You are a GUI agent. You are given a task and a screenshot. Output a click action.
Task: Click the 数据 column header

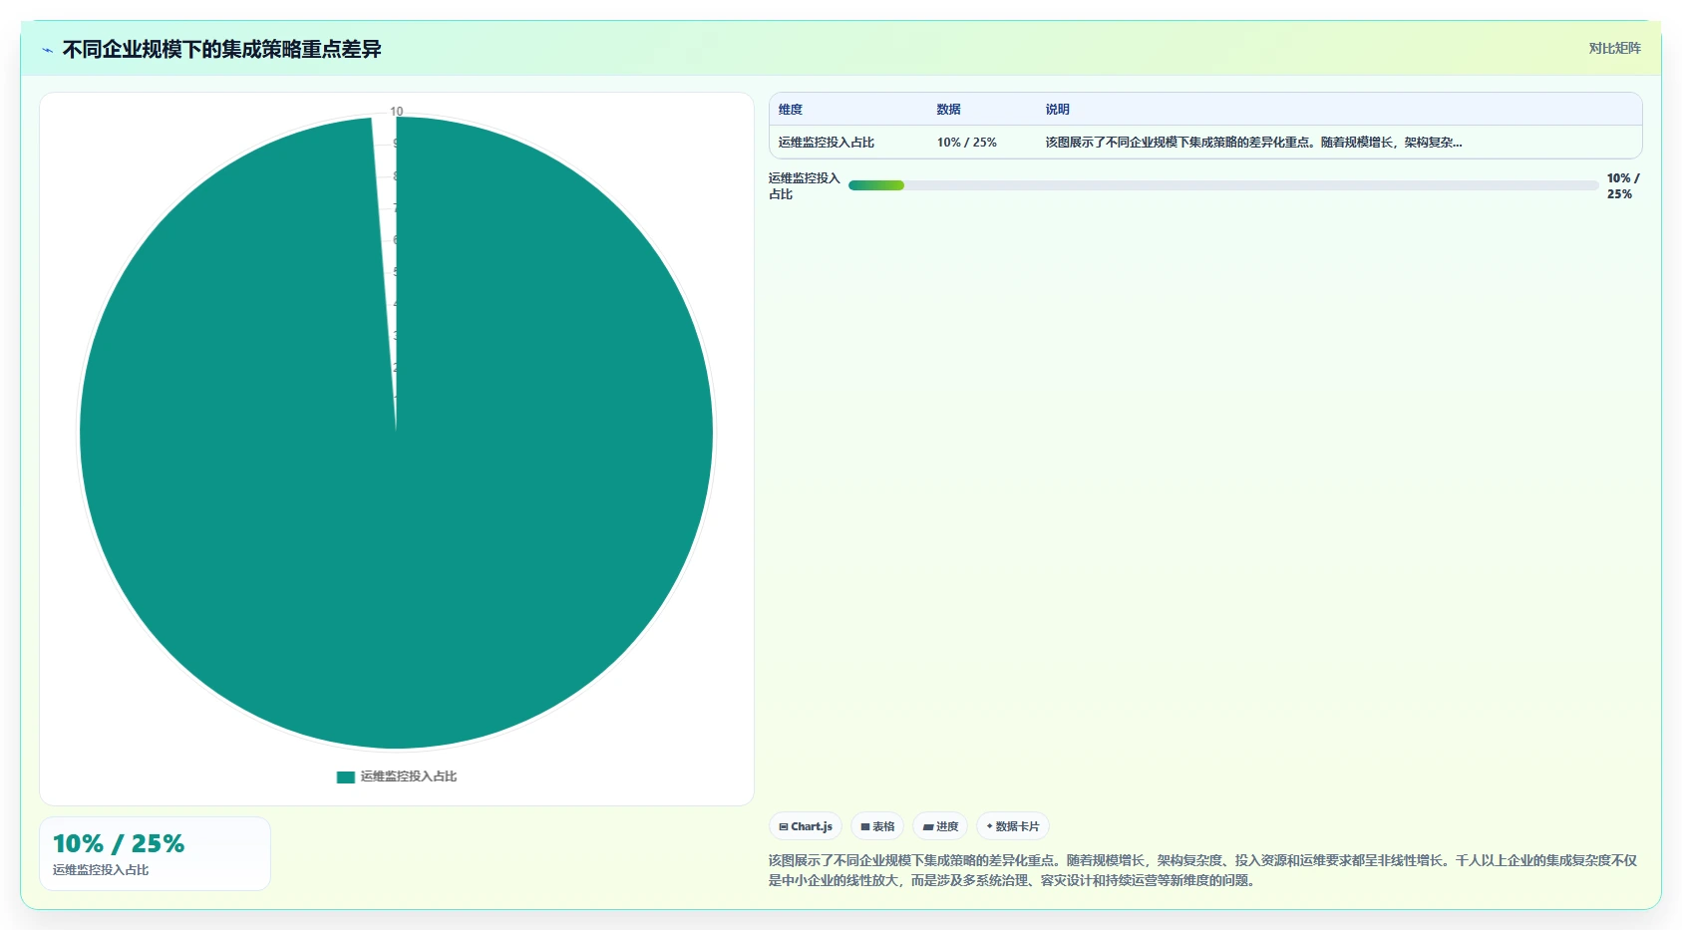(948, 110)
